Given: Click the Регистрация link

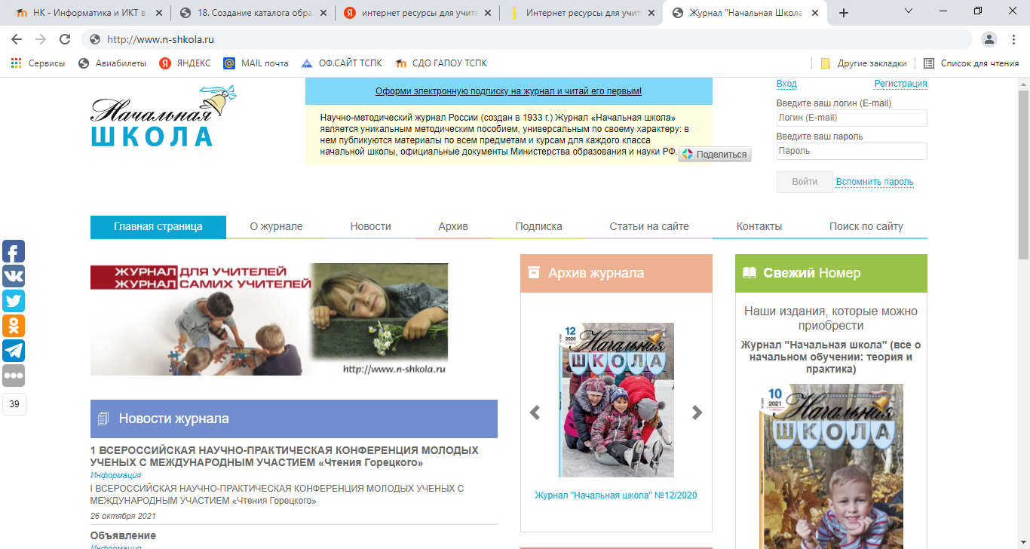Looking at the screenshot, I should [901, 84].
